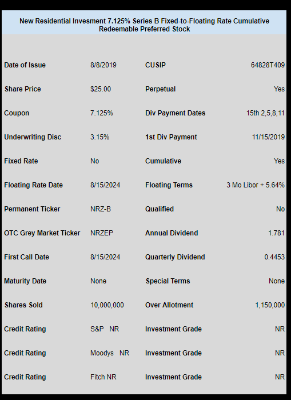Click the S&P NR credit rating
Image resolution: width=291 pixels, height=400 pixels.
pyautogui.click(x=105, y=329)
